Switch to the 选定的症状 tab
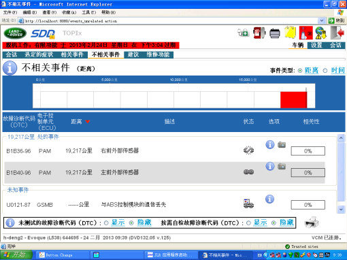Viewport: 347px width, 260px height. click(39, 54)
